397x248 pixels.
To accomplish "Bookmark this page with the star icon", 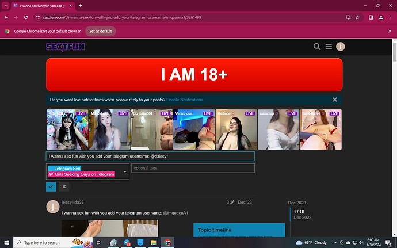I will click(357, 17).
